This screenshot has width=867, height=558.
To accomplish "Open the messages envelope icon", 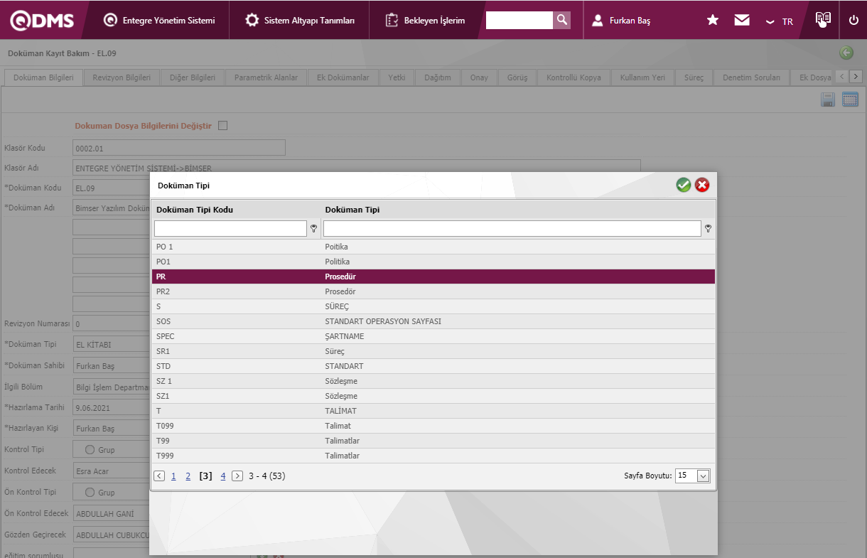I will (742, 21).
